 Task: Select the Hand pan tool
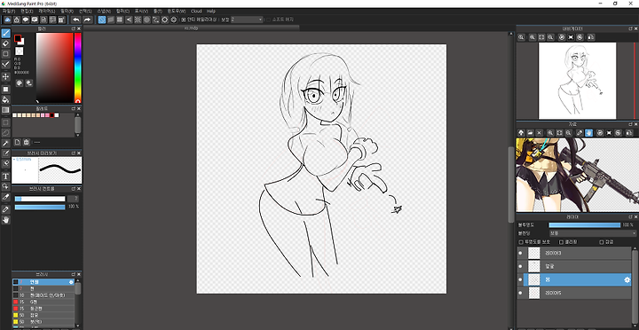tap(5, 220)
